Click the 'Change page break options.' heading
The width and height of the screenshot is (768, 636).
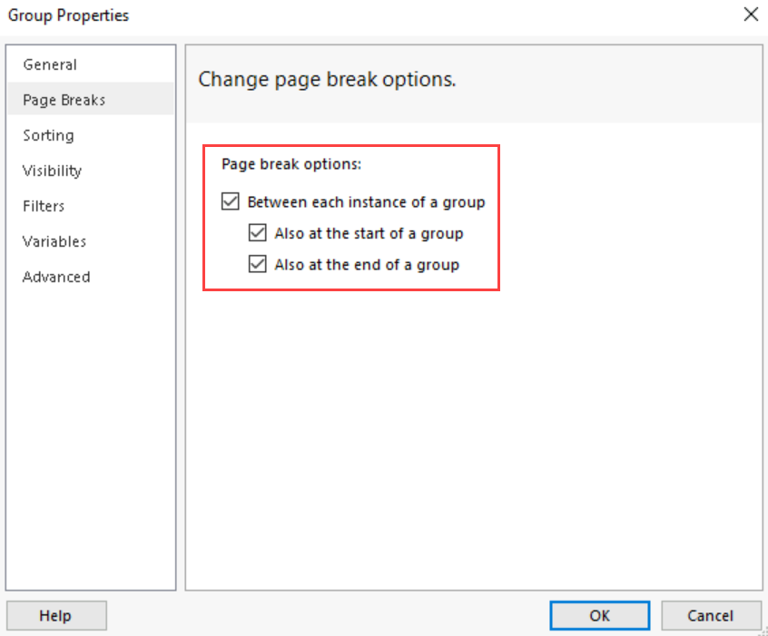[x=327, y=79]
